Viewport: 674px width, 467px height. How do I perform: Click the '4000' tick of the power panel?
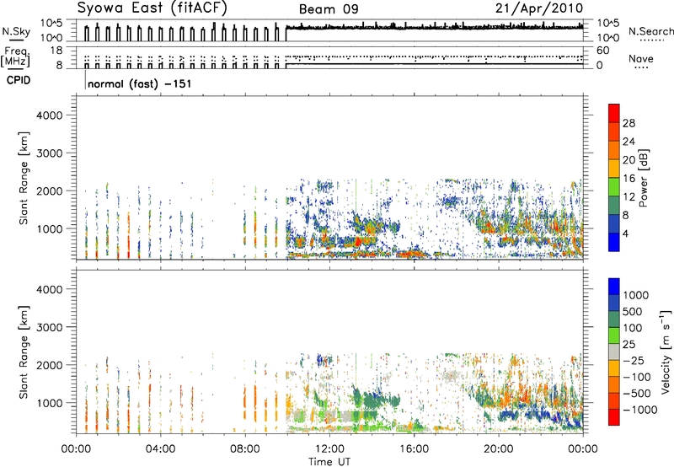coord(50,115)
